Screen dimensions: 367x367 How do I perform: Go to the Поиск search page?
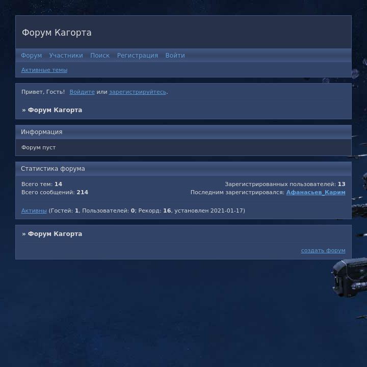pyautogui.click(x=100, y=56)
